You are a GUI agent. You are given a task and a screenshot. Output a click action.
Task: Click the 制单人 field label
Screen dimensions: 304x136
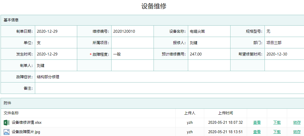click(26, 66)
